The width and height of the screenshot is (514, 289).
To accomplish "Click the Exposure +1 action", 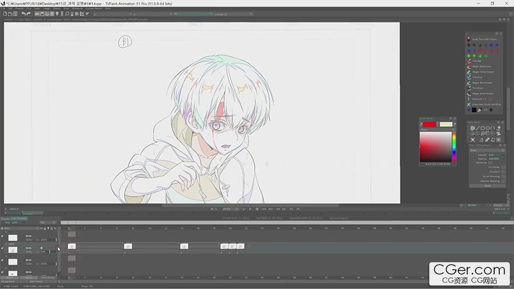I will point(479,99).
